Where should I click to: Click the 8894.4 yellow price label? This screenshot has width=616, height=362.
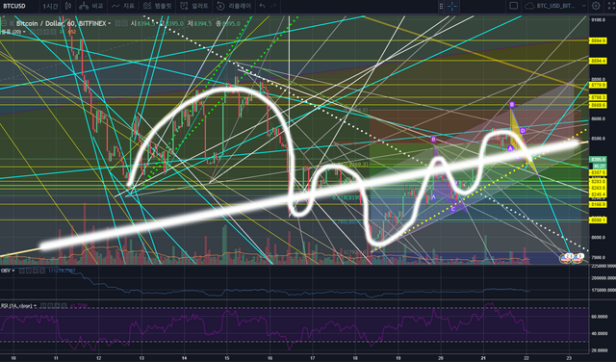tap(598, 61)
